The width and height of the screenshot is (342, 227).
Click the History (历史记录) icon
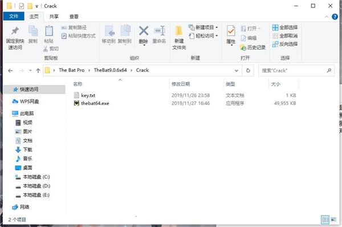[x=243, y=47]
